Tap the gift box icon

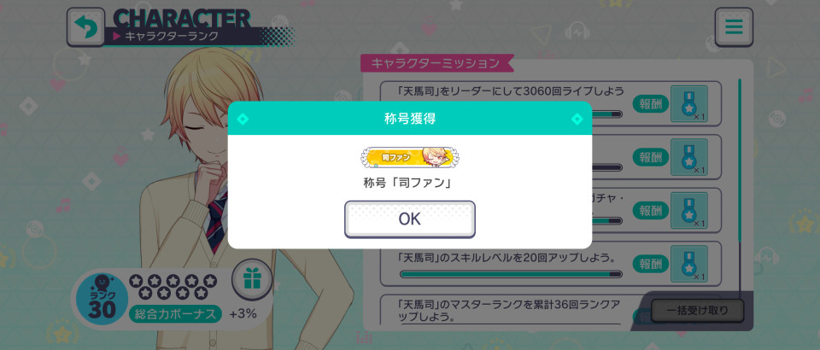(x=252, y=281)
